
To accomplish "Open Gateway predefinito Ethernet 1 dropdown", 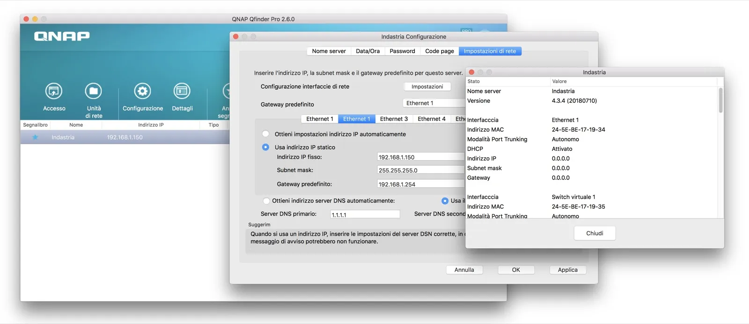I will click(x=433, y=103).
